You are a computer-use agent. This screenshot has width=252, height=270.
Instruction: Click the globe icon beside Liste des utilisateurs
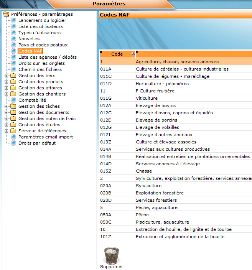(13, 26)
